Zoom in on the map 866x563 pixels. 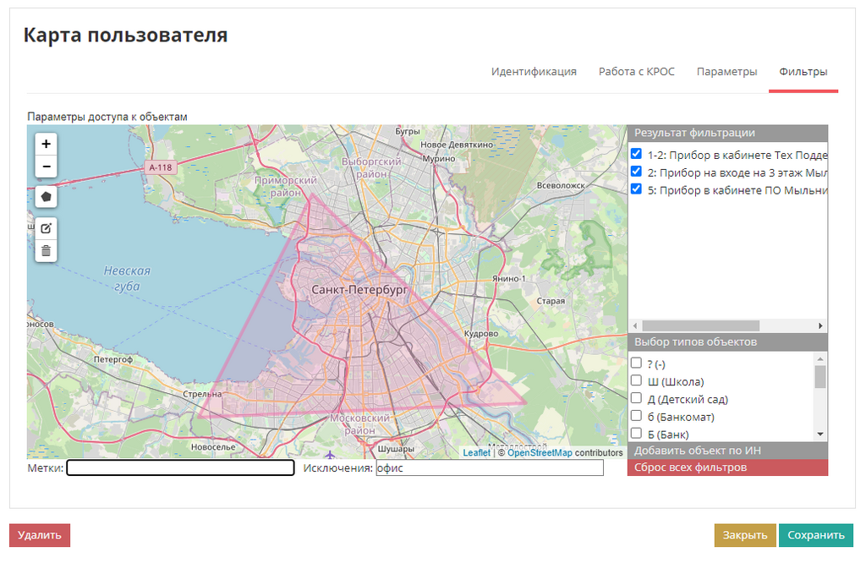click(x=47, y=145)
